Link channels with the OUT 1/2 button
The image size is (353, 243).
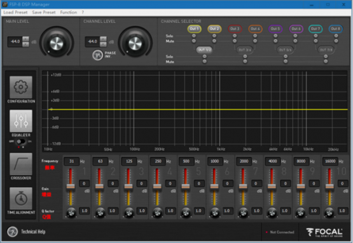point(204,50)
